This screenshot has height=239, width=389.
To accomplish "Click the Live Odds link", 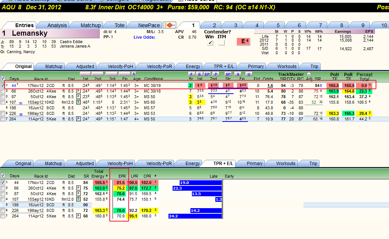I will click(144, 37).
